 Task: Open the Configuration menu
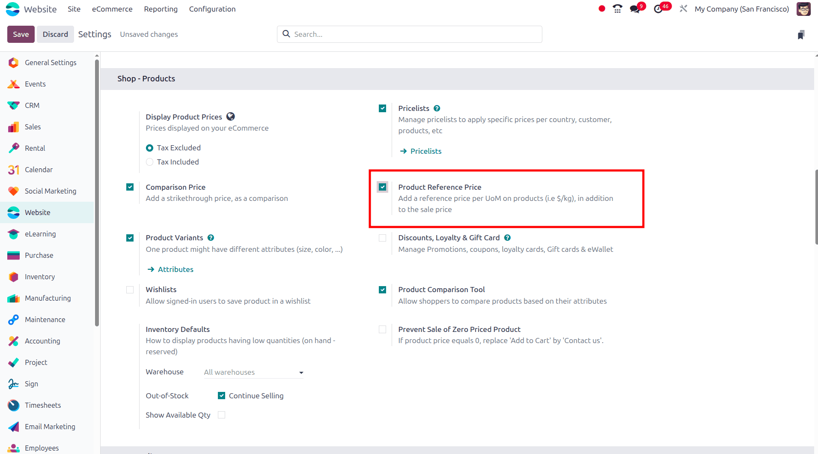click(212, 9)
